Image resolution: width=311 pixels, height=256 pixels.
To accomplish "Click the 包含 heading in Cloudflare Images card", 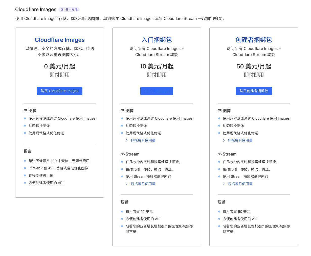I will [x=28, y=151].
